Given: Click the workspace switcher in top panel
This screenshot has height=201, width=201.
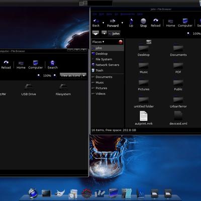Looking at the screenshot, I should [83, 3].
